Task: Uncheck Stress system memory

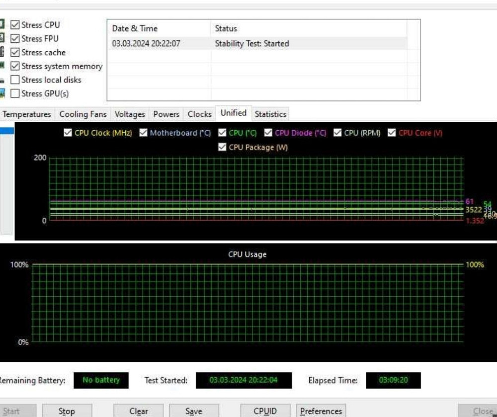Action: pos(15,66)
